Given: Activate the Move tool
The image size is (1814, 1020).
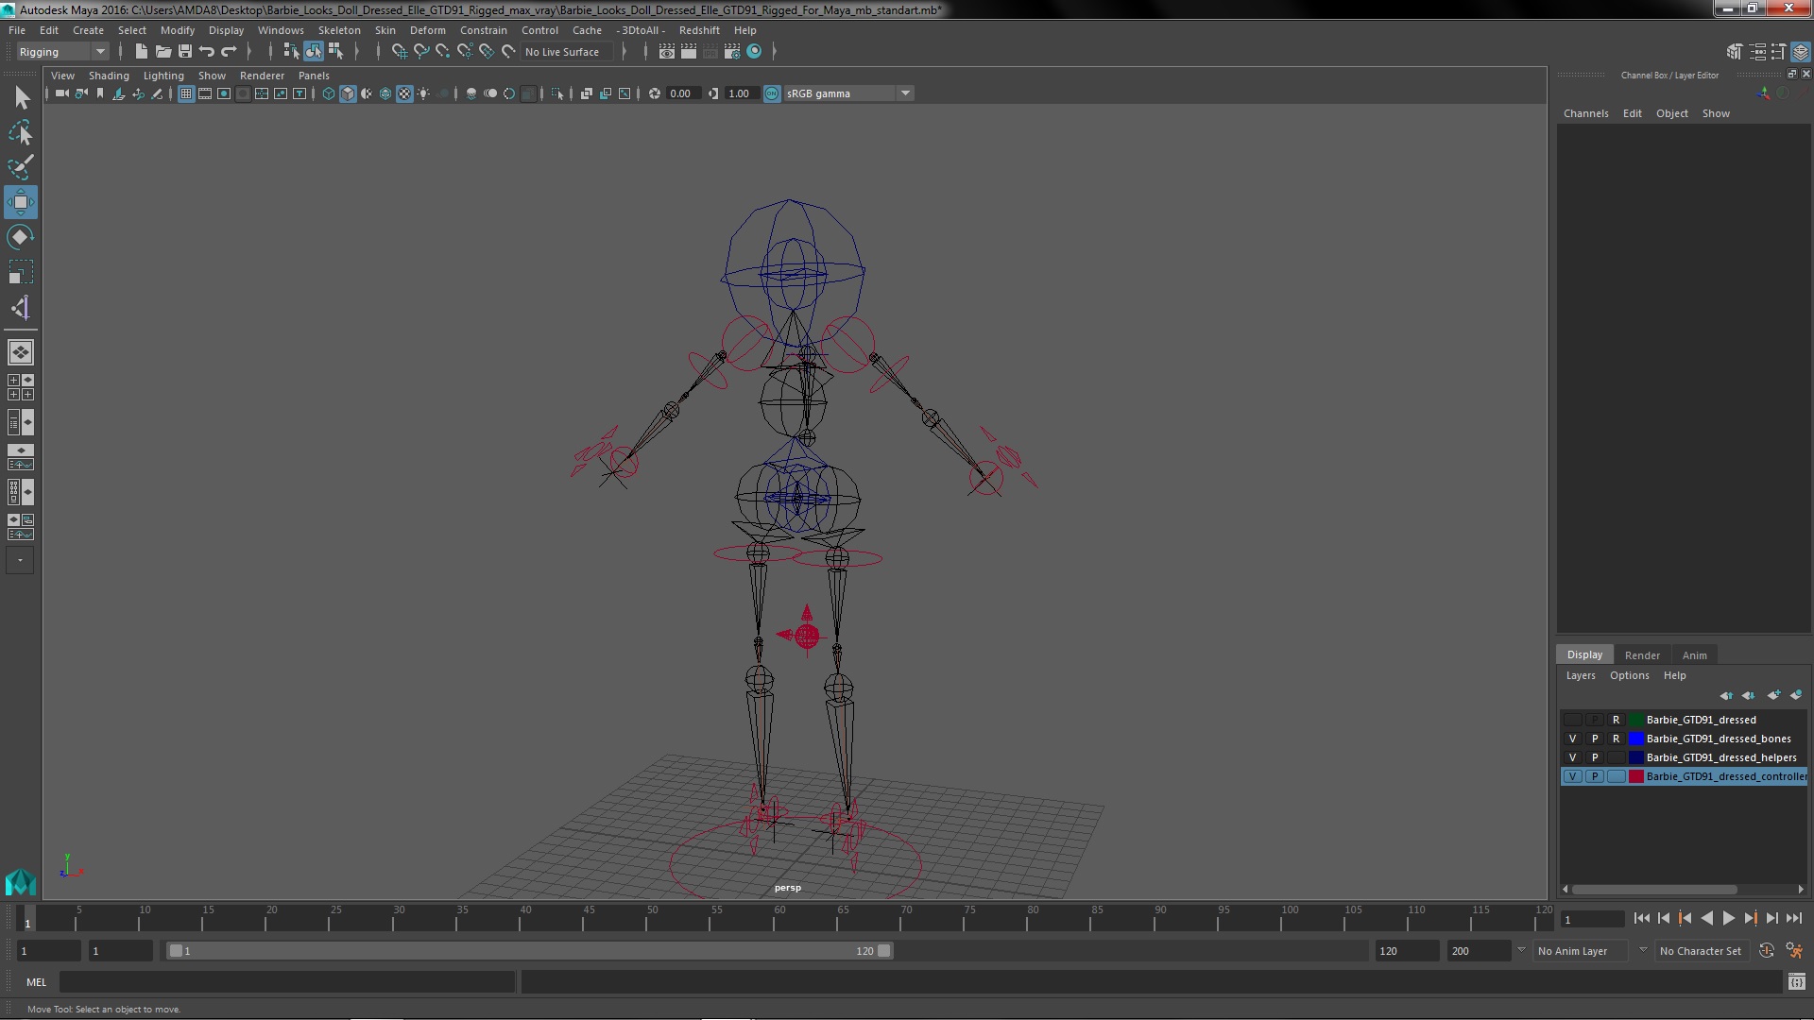Looking at the screenshot, I should 21,202.
